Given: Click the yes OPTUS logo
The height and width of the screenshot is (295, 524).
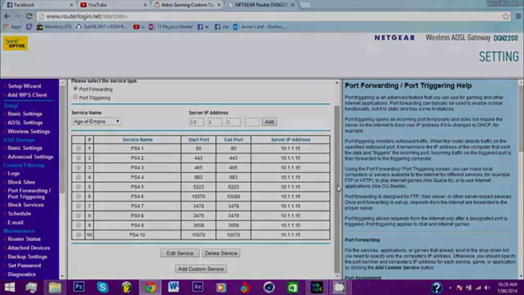Looking at the screenshot, I should point(15,43).
